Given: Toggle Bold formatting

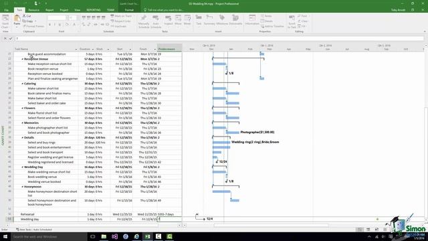Looking at the screenshot, I should 49,25.
